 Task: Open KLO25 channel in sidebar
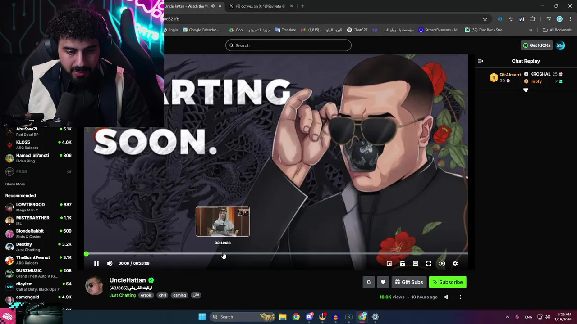coord(38,145)
